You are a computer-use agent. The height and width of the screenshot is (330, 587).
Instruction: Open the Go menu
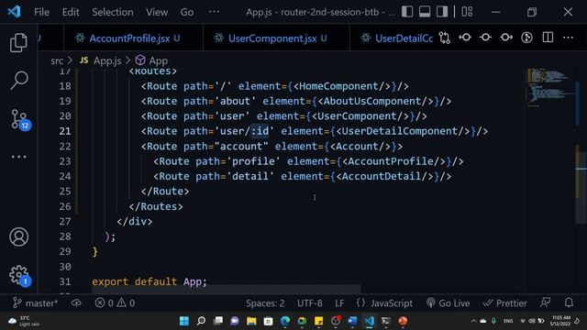187,12
